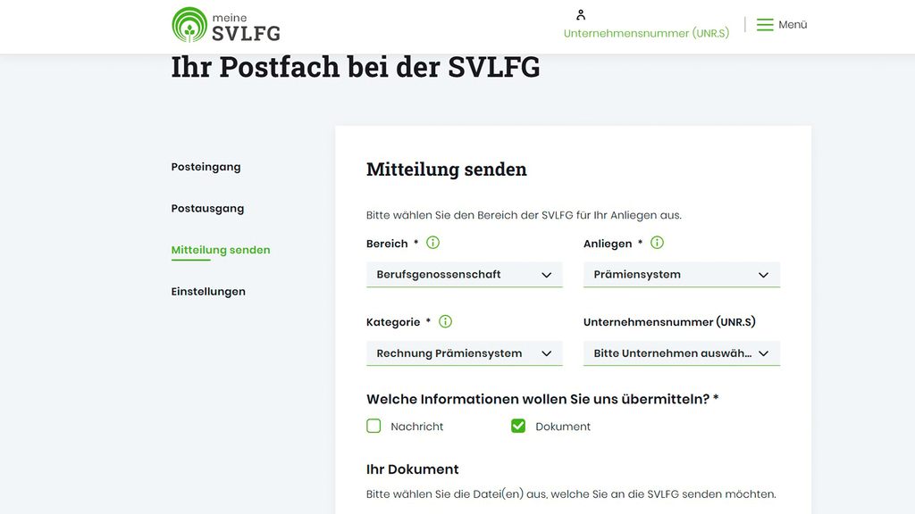Uncheck the Dokument checkbox
Screen dimensions: 915x514
pyautogui.click(x=518, y=426)
